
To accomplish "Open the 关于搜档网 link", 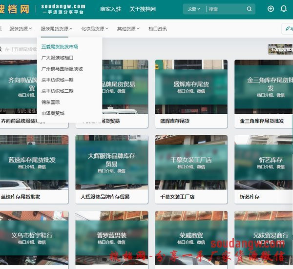I will tap(143, 9).
